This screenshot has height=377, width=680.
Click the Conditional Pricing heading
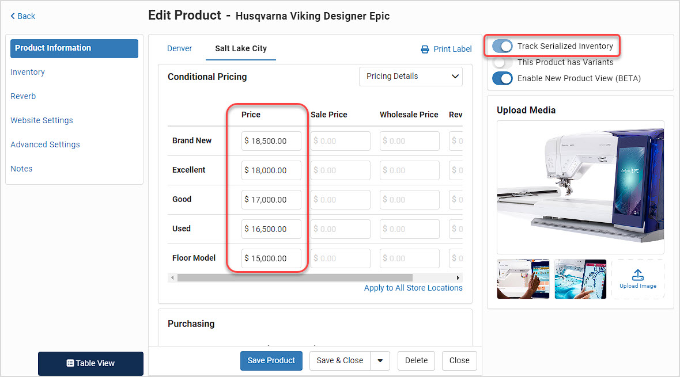pos(207,77)
